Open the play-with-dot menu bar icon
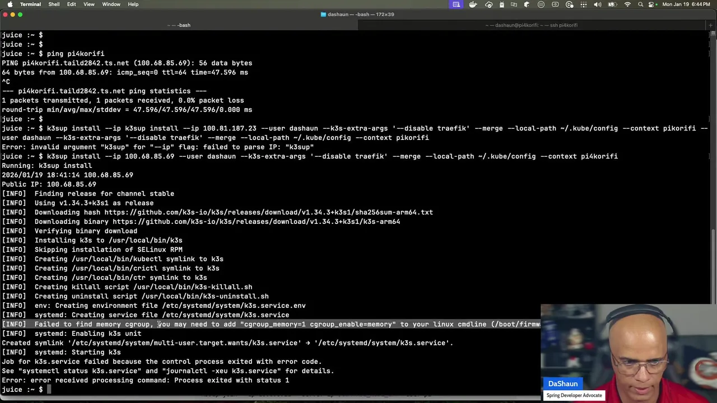Screen dimensions: 717x403 pyautogui.click(x=570, y=4)
